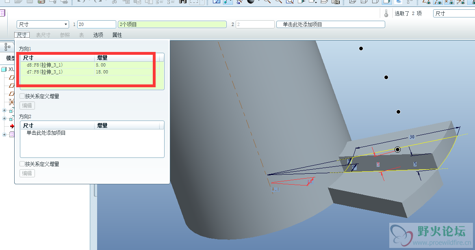Select row d7:F8(拉伸_3_1) in direction 1
Image resolution: width=475 pixels, height=250 pixels.
(90, 72)
